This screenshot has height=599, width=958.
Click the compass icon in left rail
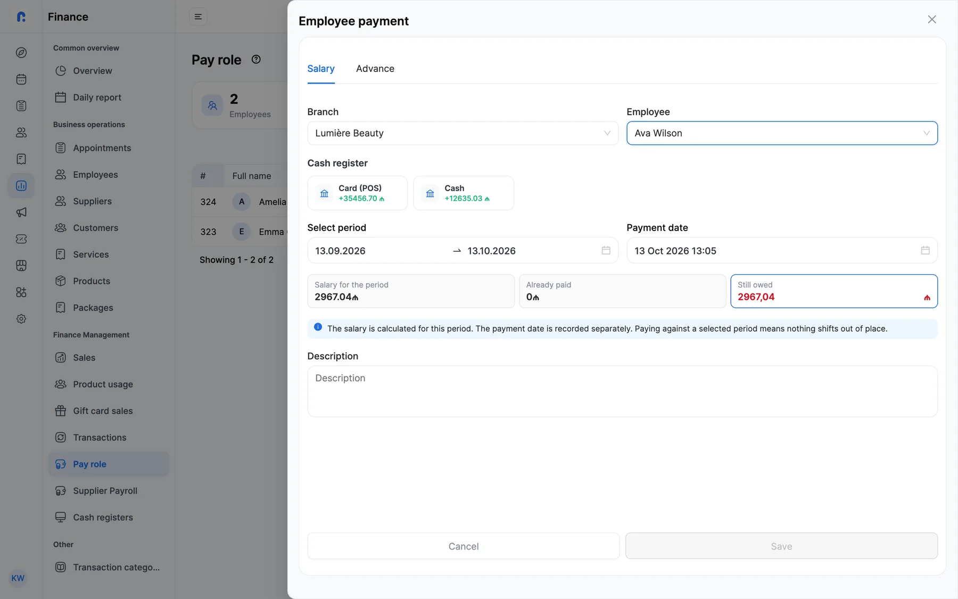point(21,53)
